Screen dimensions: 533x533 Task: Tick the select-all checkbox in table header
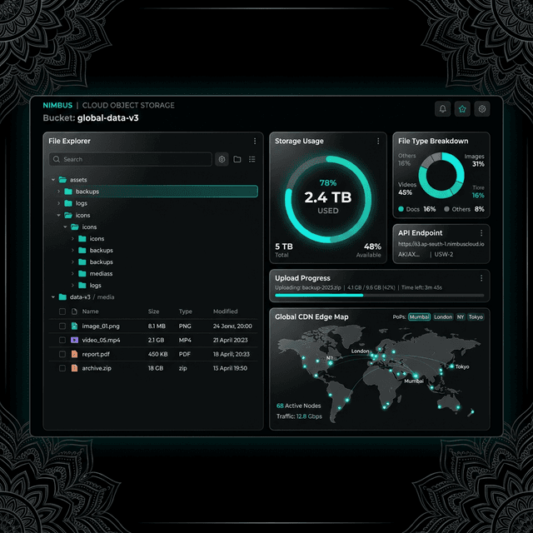point(62,311)
